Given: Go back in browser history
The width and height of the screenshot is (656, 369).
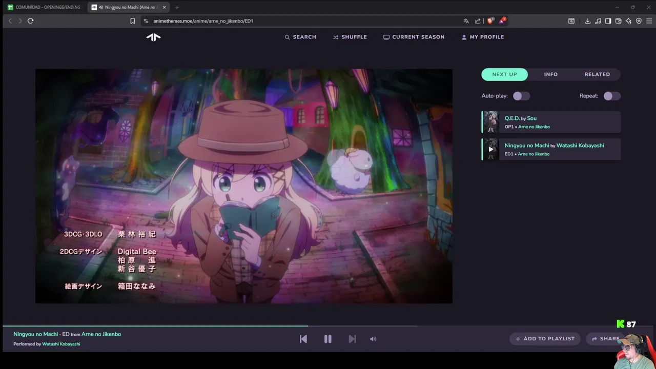Looking at the screenshot, I should 10,21.
